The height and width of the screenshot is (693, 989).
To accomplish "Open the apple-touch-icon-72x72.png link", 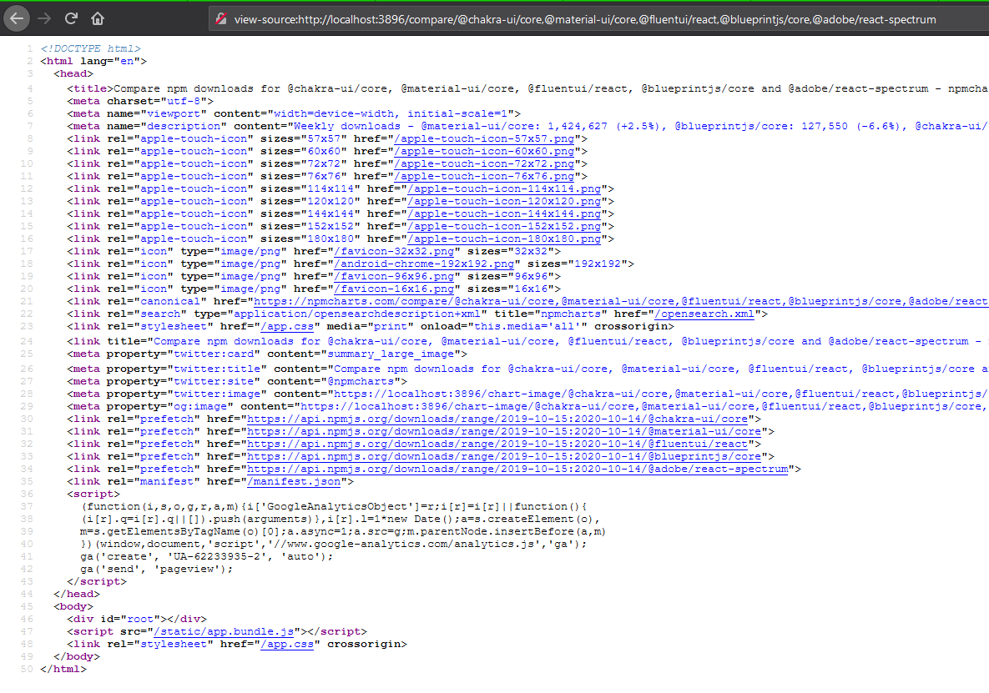I will click(484, 163).
